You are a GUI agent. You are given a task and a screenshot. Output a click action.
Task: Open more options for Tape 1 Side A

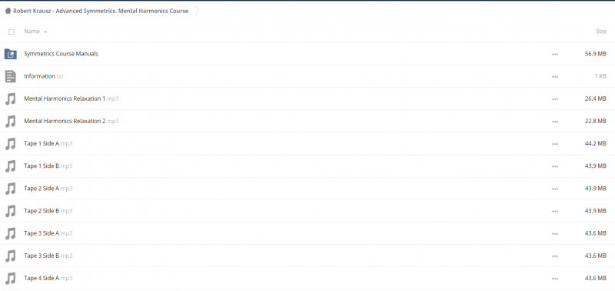[x=555, y=144]
